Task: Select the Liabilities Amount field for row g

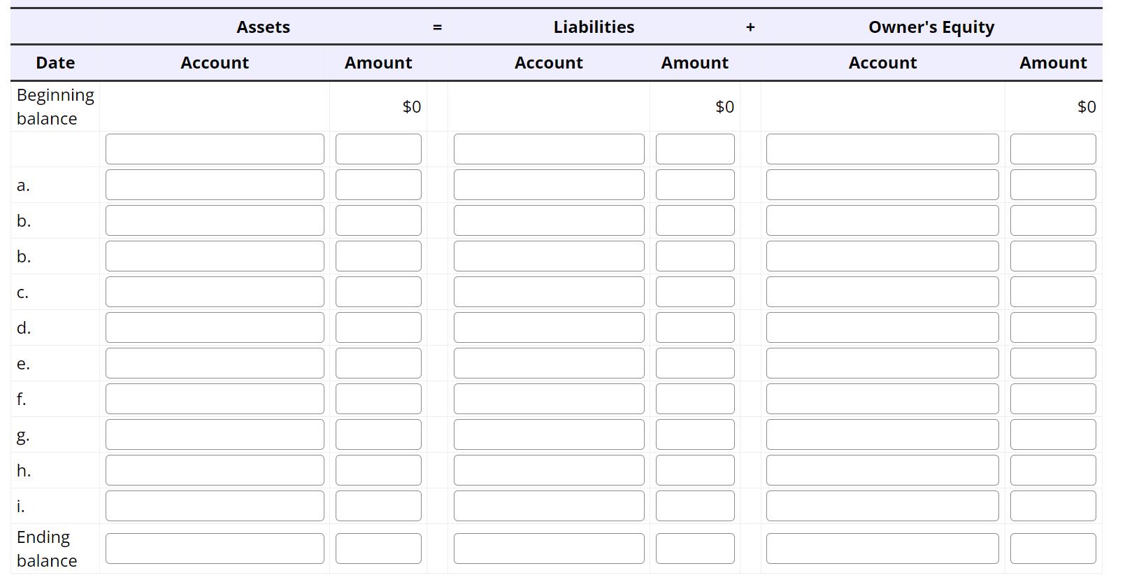Action: pos(694,434)
